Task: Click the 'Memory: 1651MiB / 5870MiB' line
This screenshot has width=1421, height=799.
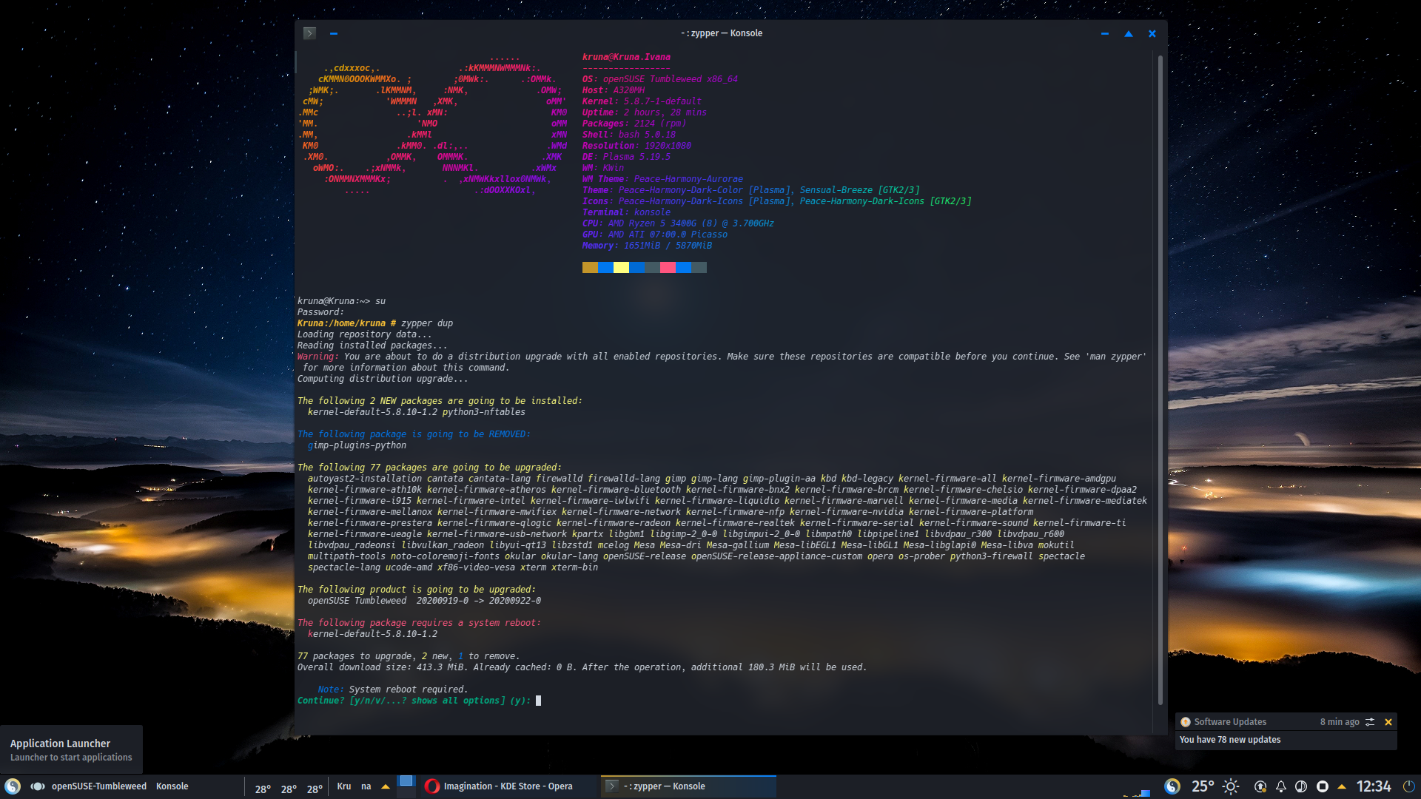Action: [x=647, y=246]
